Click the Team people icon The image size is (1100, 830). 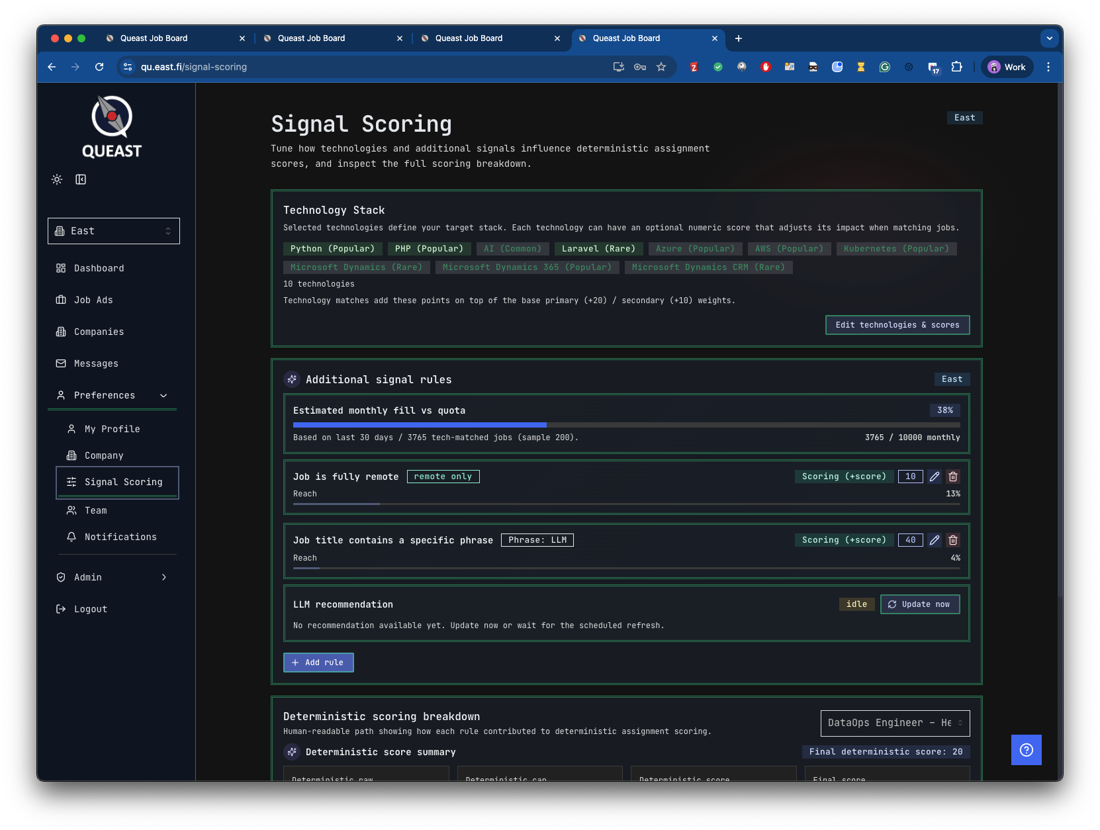[71, 510]
